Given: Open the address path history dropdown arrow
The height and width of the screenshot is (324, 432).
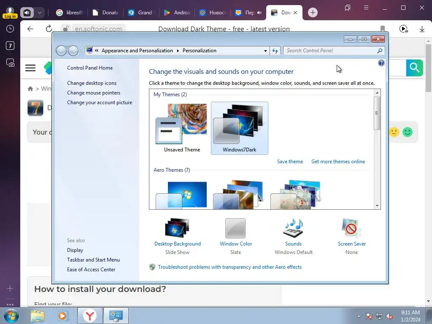Looking at the screenshot, I should (265, 51).
